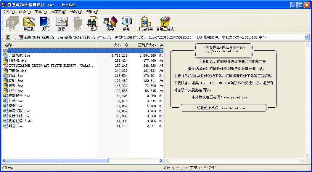Image resolution: width=312 pixels, height=172 pixels.
Task: Click the 自锁器.dwg file icon
Action: [6, 60]
